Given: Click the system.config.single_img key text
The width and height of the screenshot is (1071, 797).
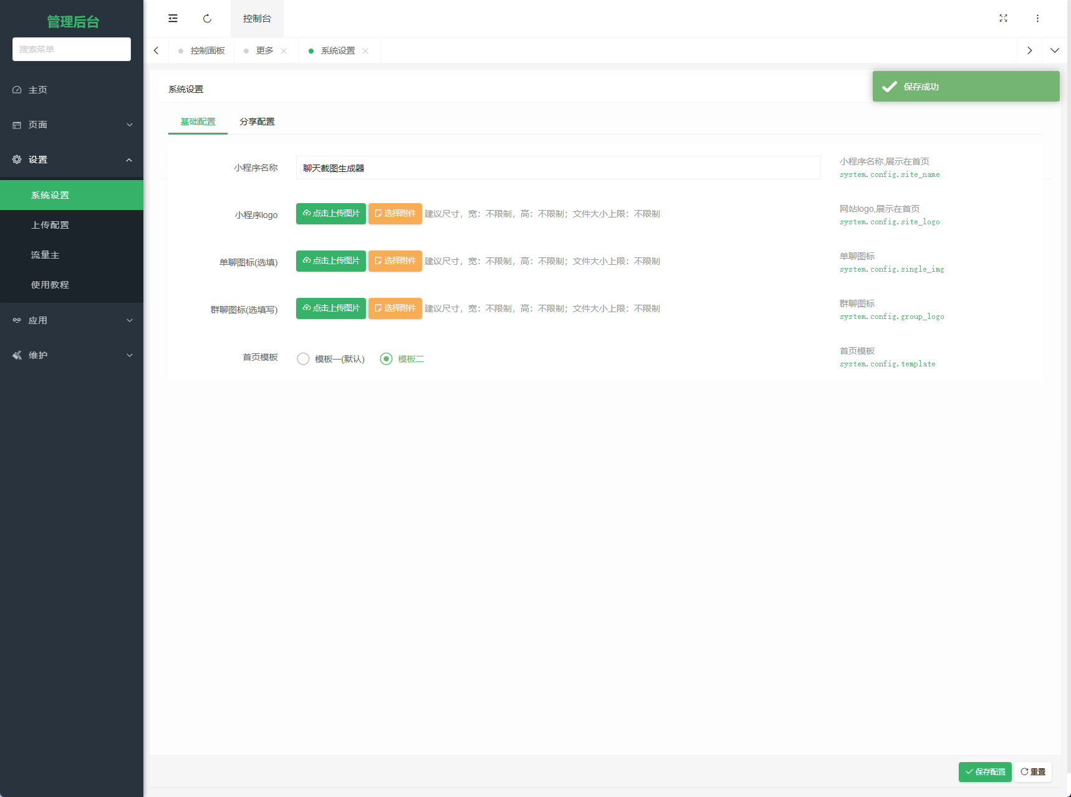Looking at the screenshot, I should tap(891, 269).
